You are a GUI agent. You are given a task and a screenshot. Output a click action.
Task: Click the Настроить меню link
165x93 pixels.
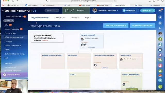tap(10, 67)
